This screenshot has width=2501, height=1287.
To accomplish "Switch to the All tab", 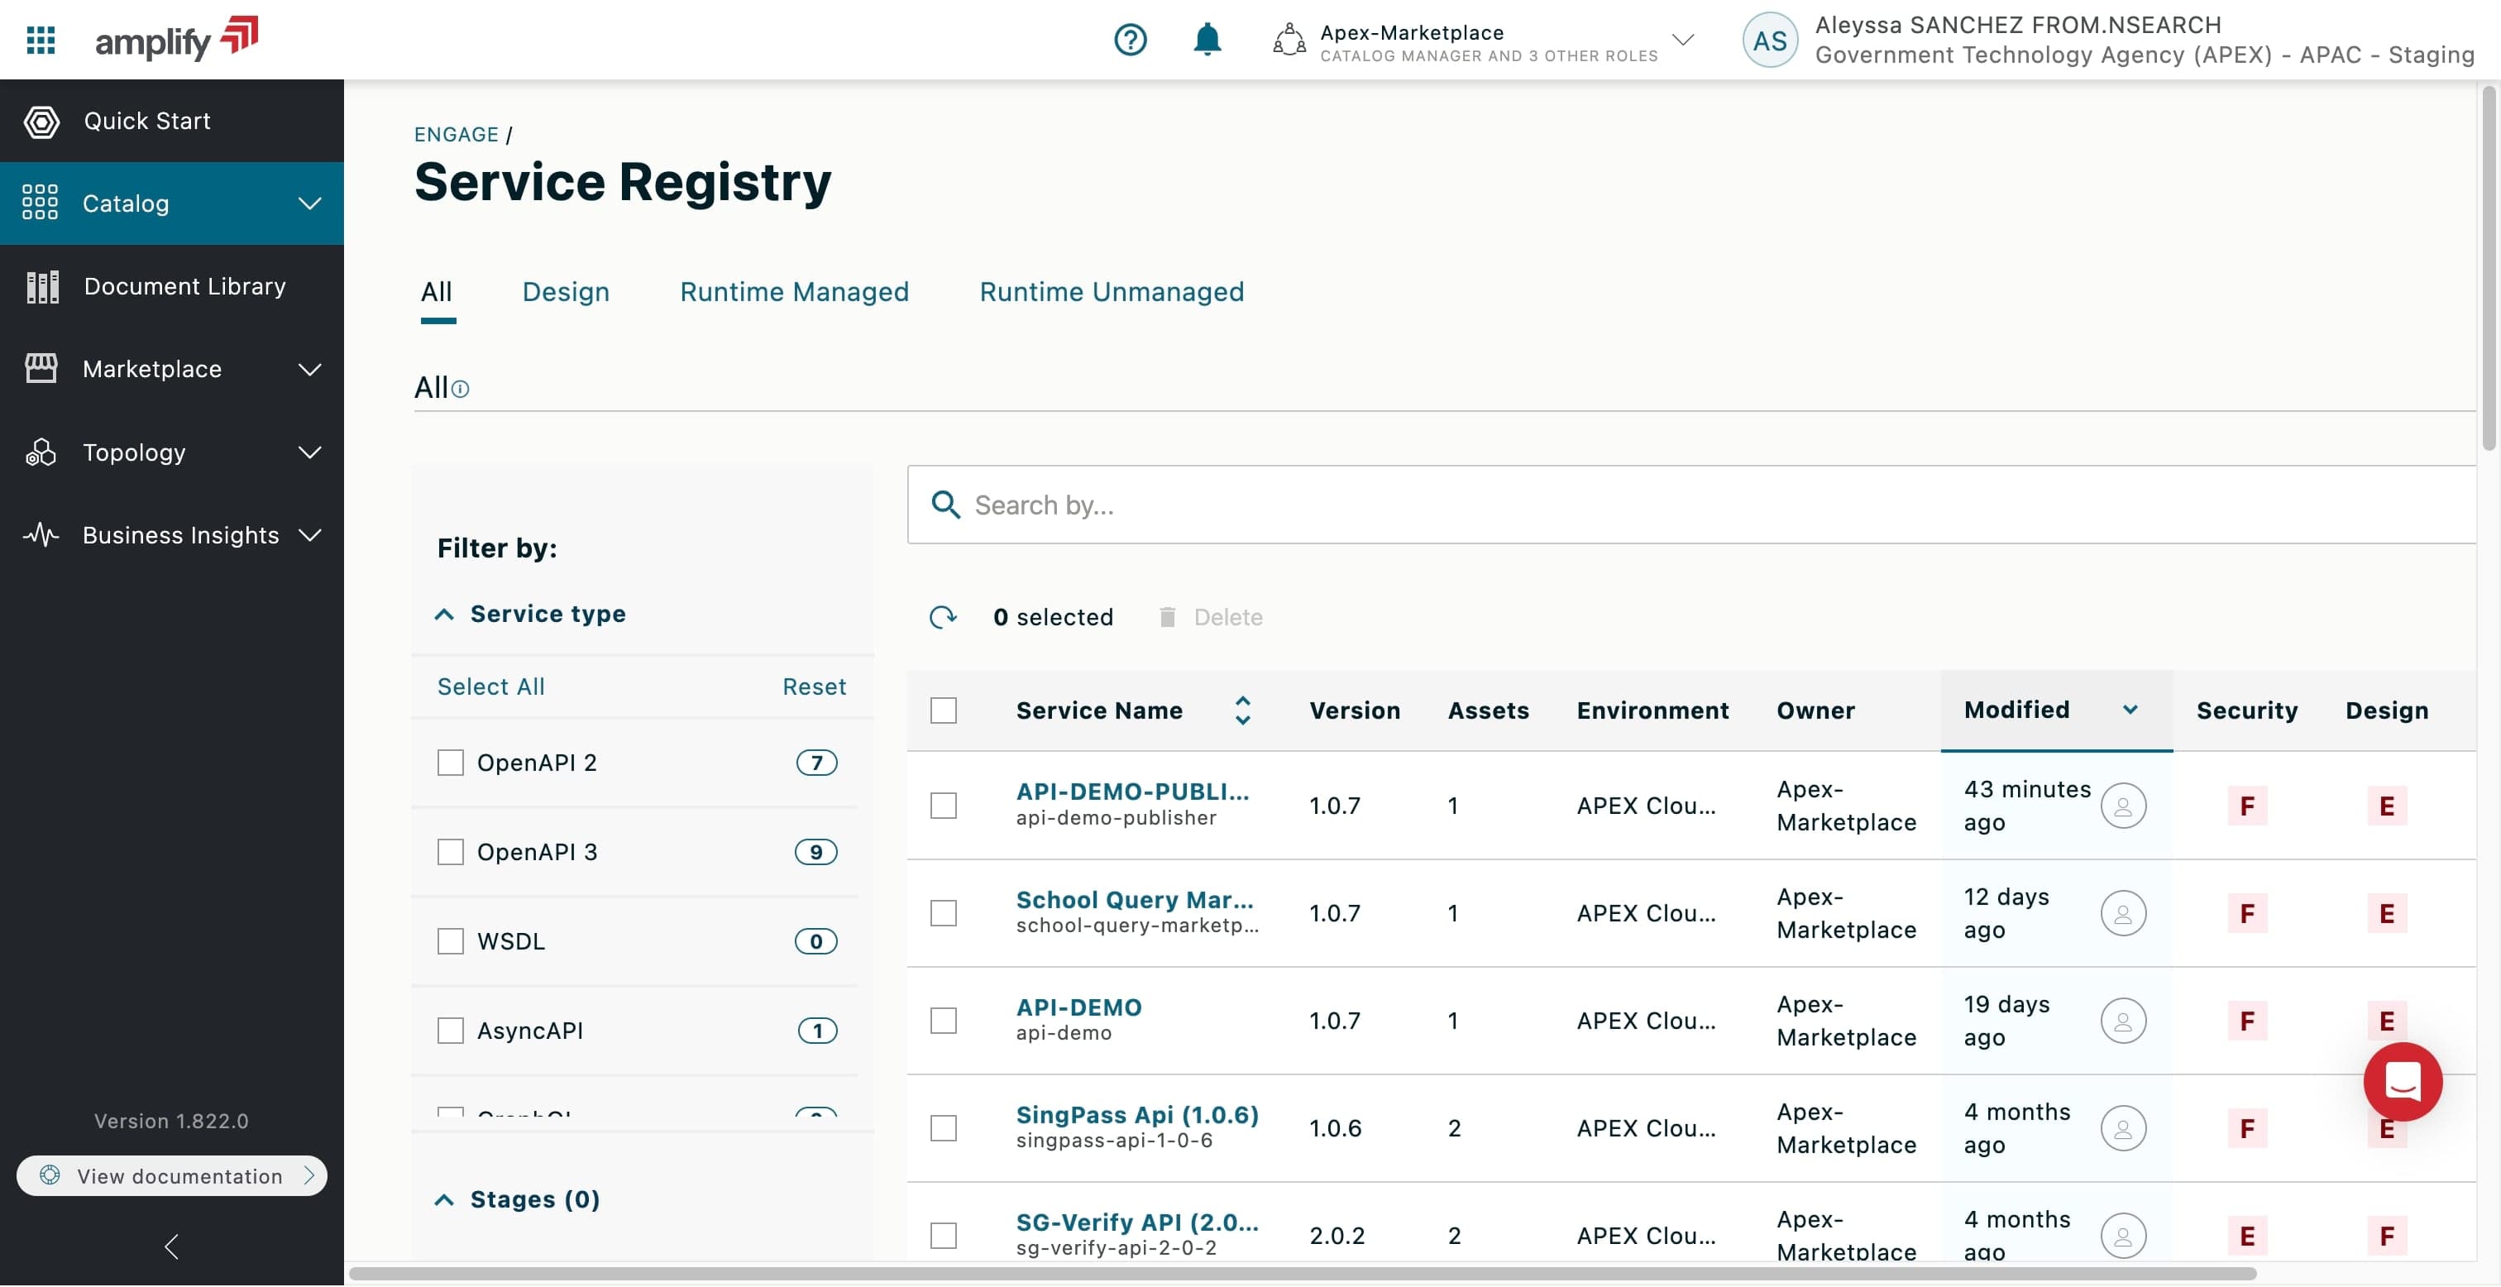I will tap(437, 292).
